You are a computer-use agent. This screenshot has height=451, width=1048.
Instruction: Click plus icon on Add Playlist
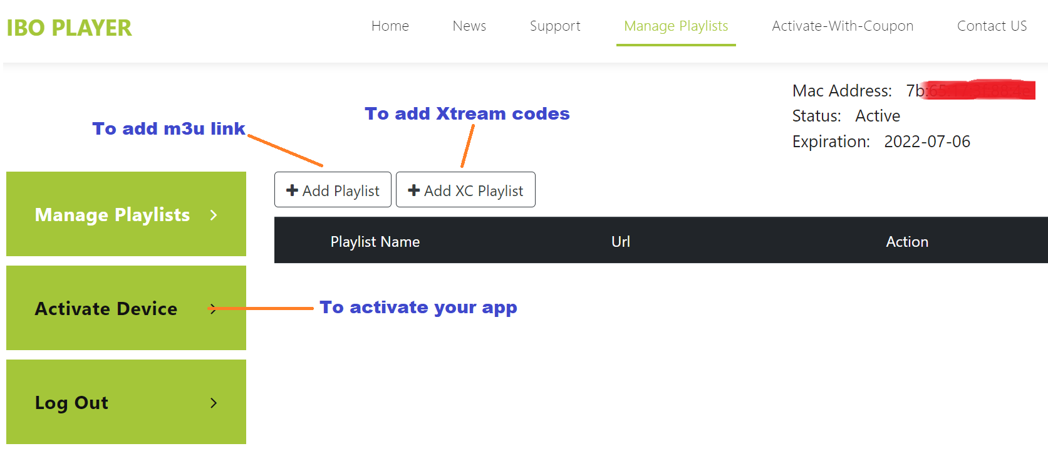point(292,190)
